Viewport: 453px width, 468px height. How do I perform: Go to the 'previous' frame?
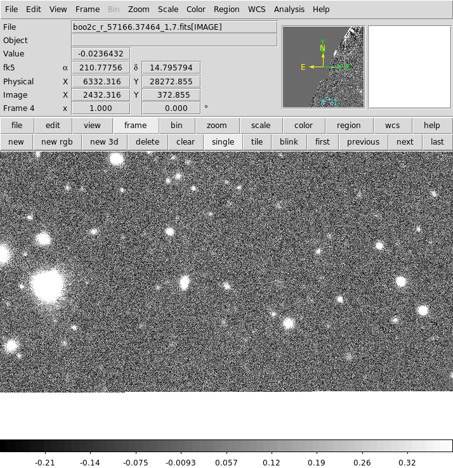(x=363, y=142)
